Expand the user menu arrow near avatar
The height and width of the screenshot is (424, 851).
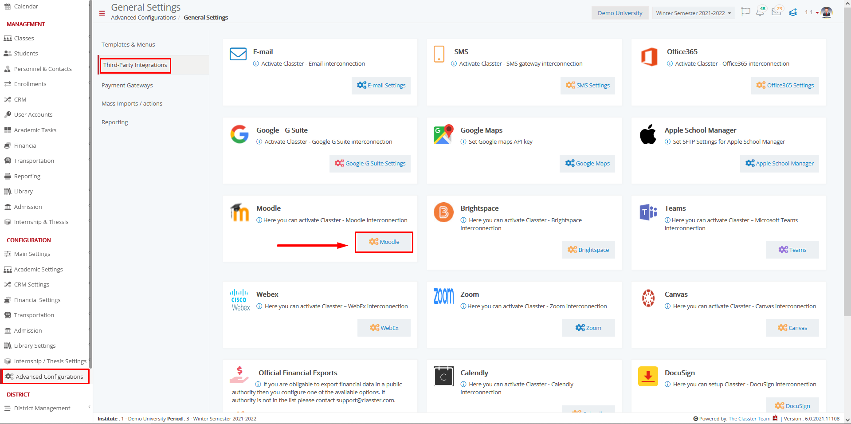tap(817, 13)
